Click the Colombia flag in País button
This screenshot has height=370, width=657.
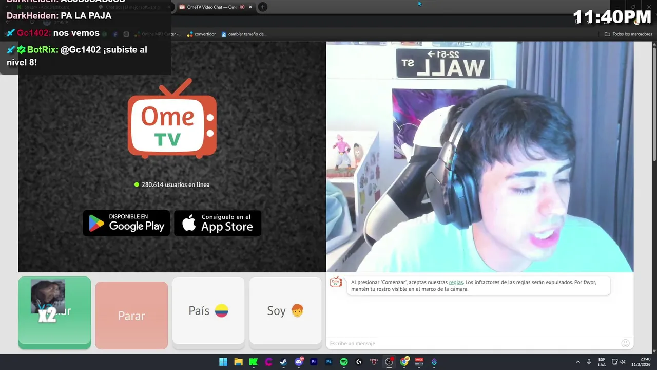click(x=221, y=310)
